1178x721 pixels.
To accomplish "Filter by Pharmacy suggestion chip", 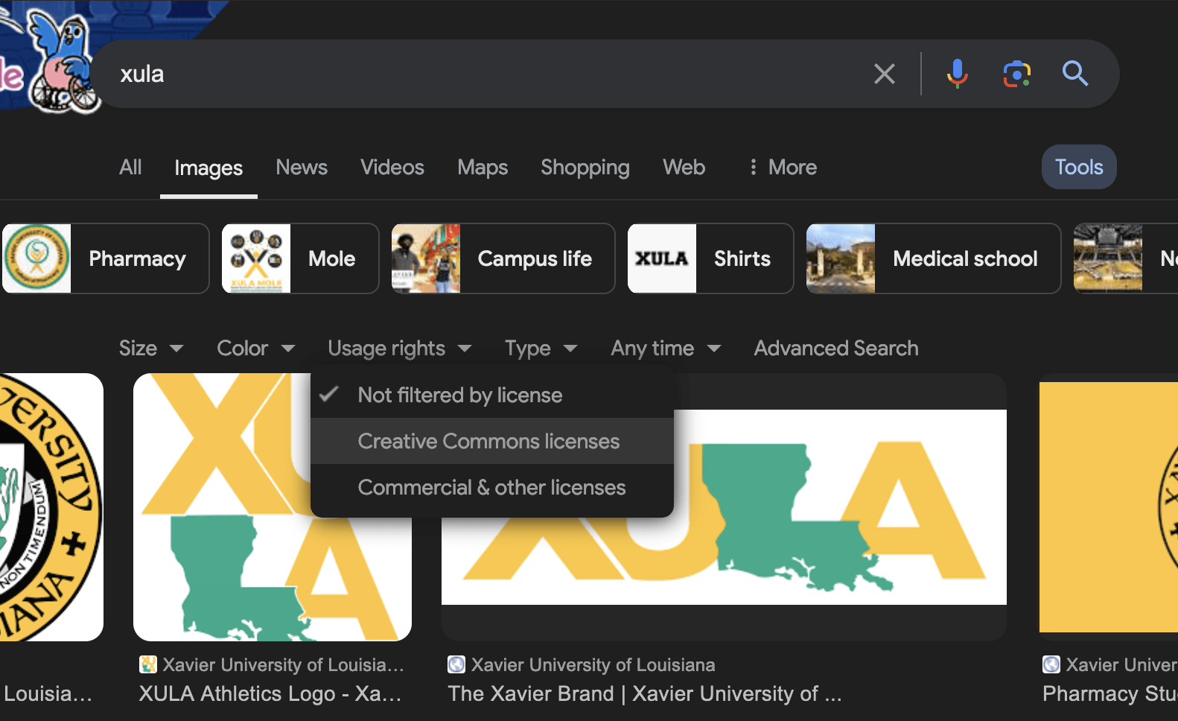I will coord(106,258).
